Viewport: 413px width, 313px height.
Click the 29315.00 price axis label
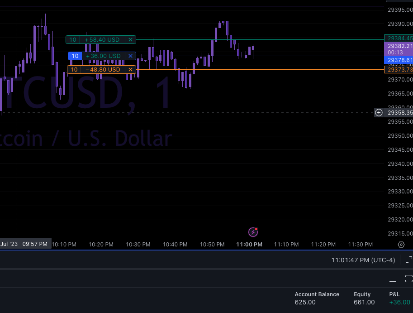[400, 233]
